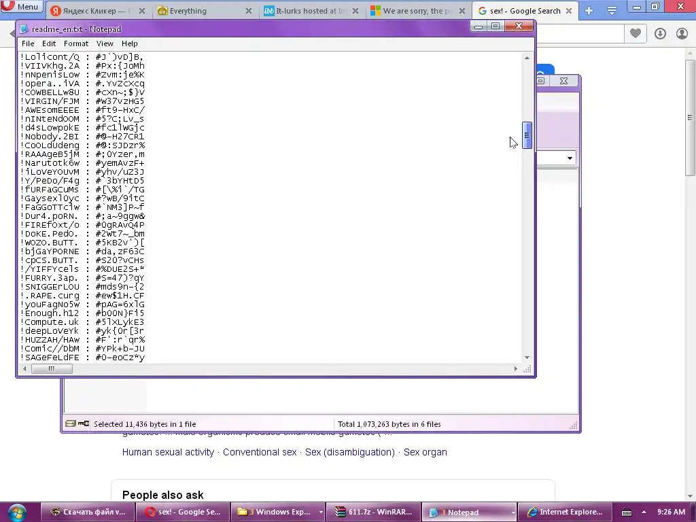Open the Human sexual activity link

(168, 452)
